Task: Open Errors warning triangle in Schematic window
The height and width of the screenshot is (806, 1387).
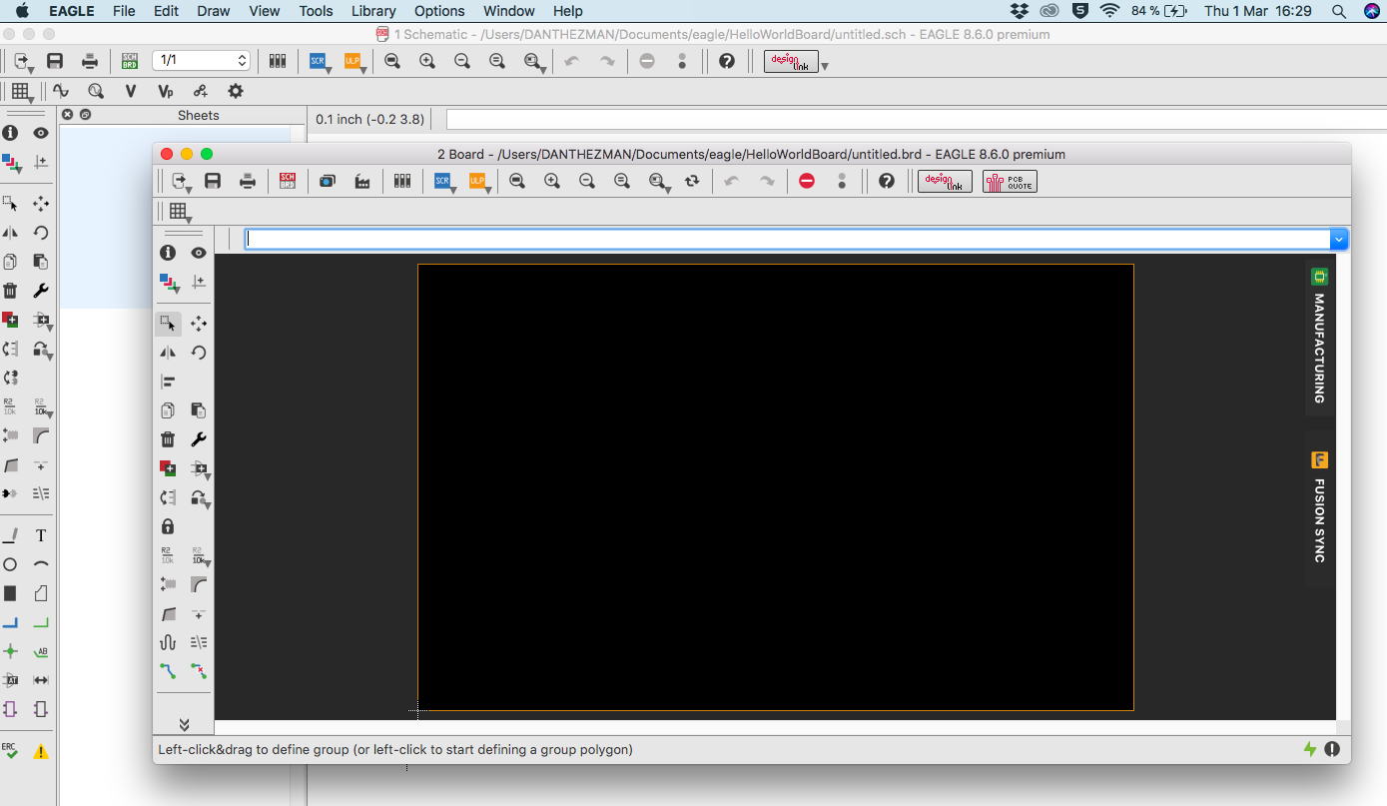Action: pyautogui.click(x=41, y=751)
